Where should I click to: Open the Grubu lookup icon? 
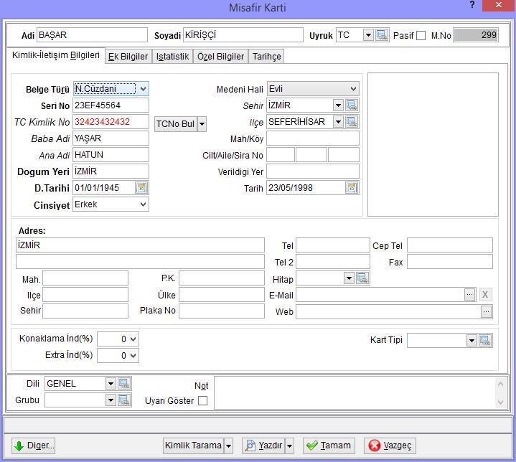[x=124, y=400]
